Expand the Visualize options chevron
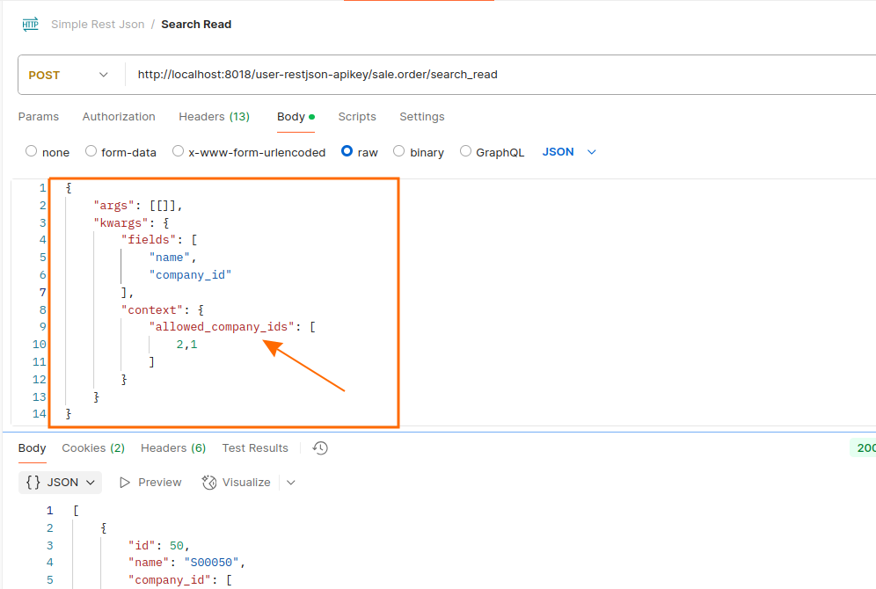The height and width of the screenshot is (589, 876). pyautogui.click(x=291, y=483)
